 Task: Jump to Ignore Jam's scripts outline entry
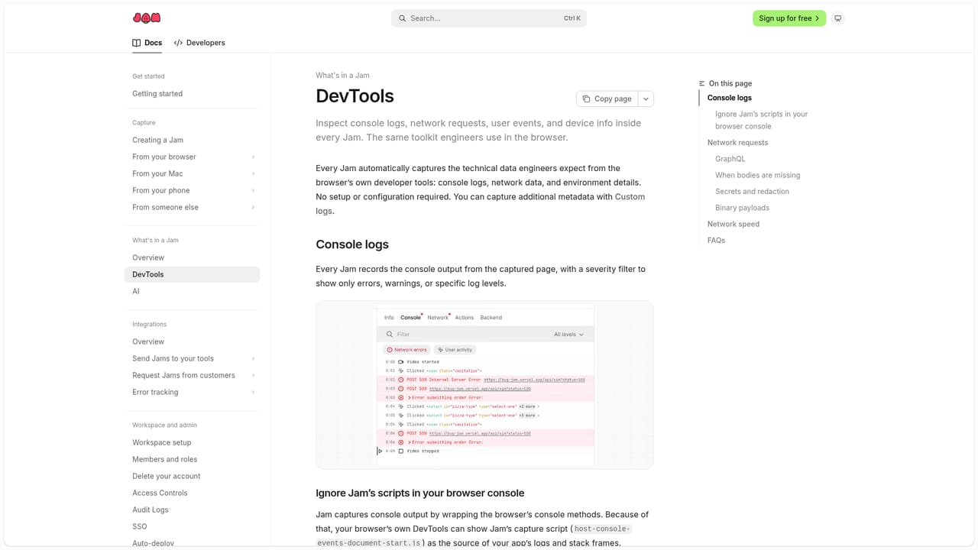pyautogui.click(x=761, y=121)
